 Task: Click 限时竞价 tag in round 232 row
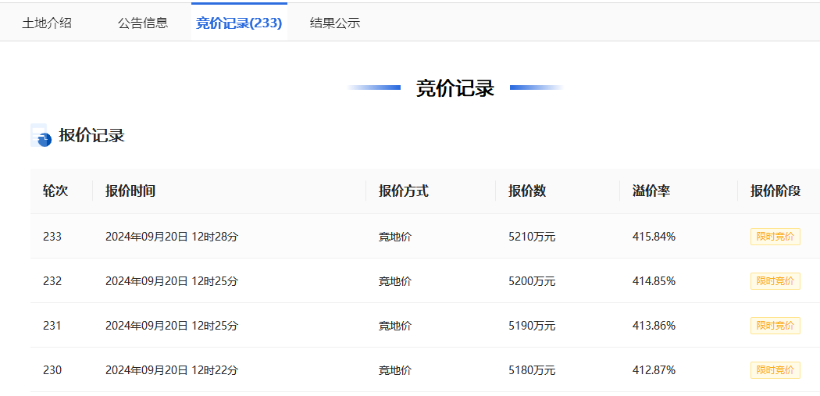[775, 281]
